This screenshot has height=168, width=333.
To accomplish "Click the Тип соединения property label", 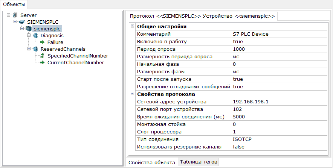I will (x=157, y=139).
